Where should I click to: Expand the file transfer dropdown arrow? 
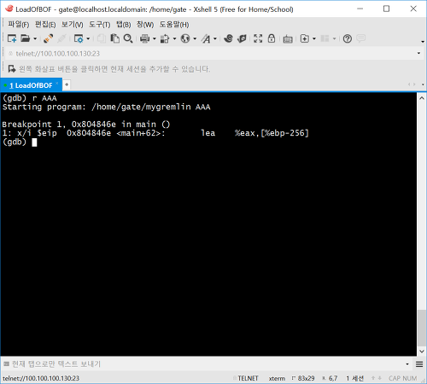coord(174,38)
